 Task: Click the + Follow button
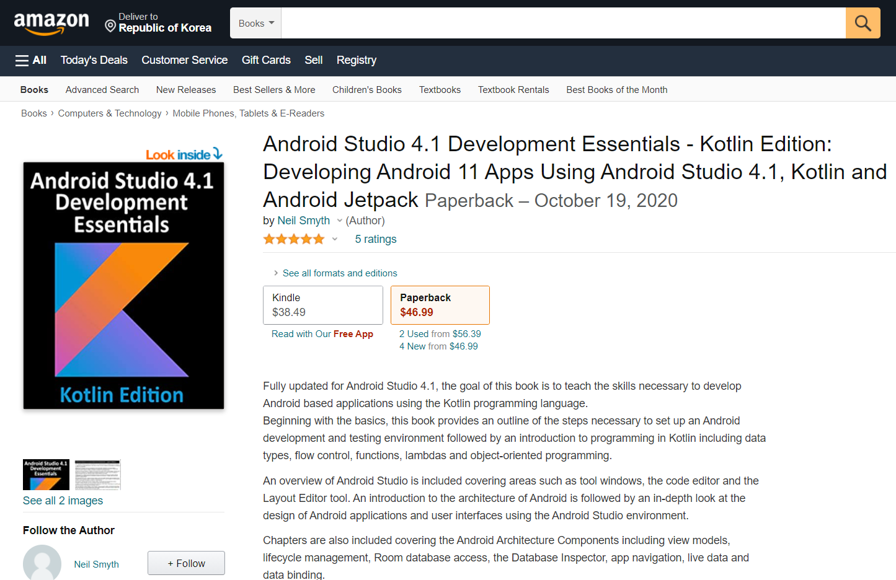186,563
